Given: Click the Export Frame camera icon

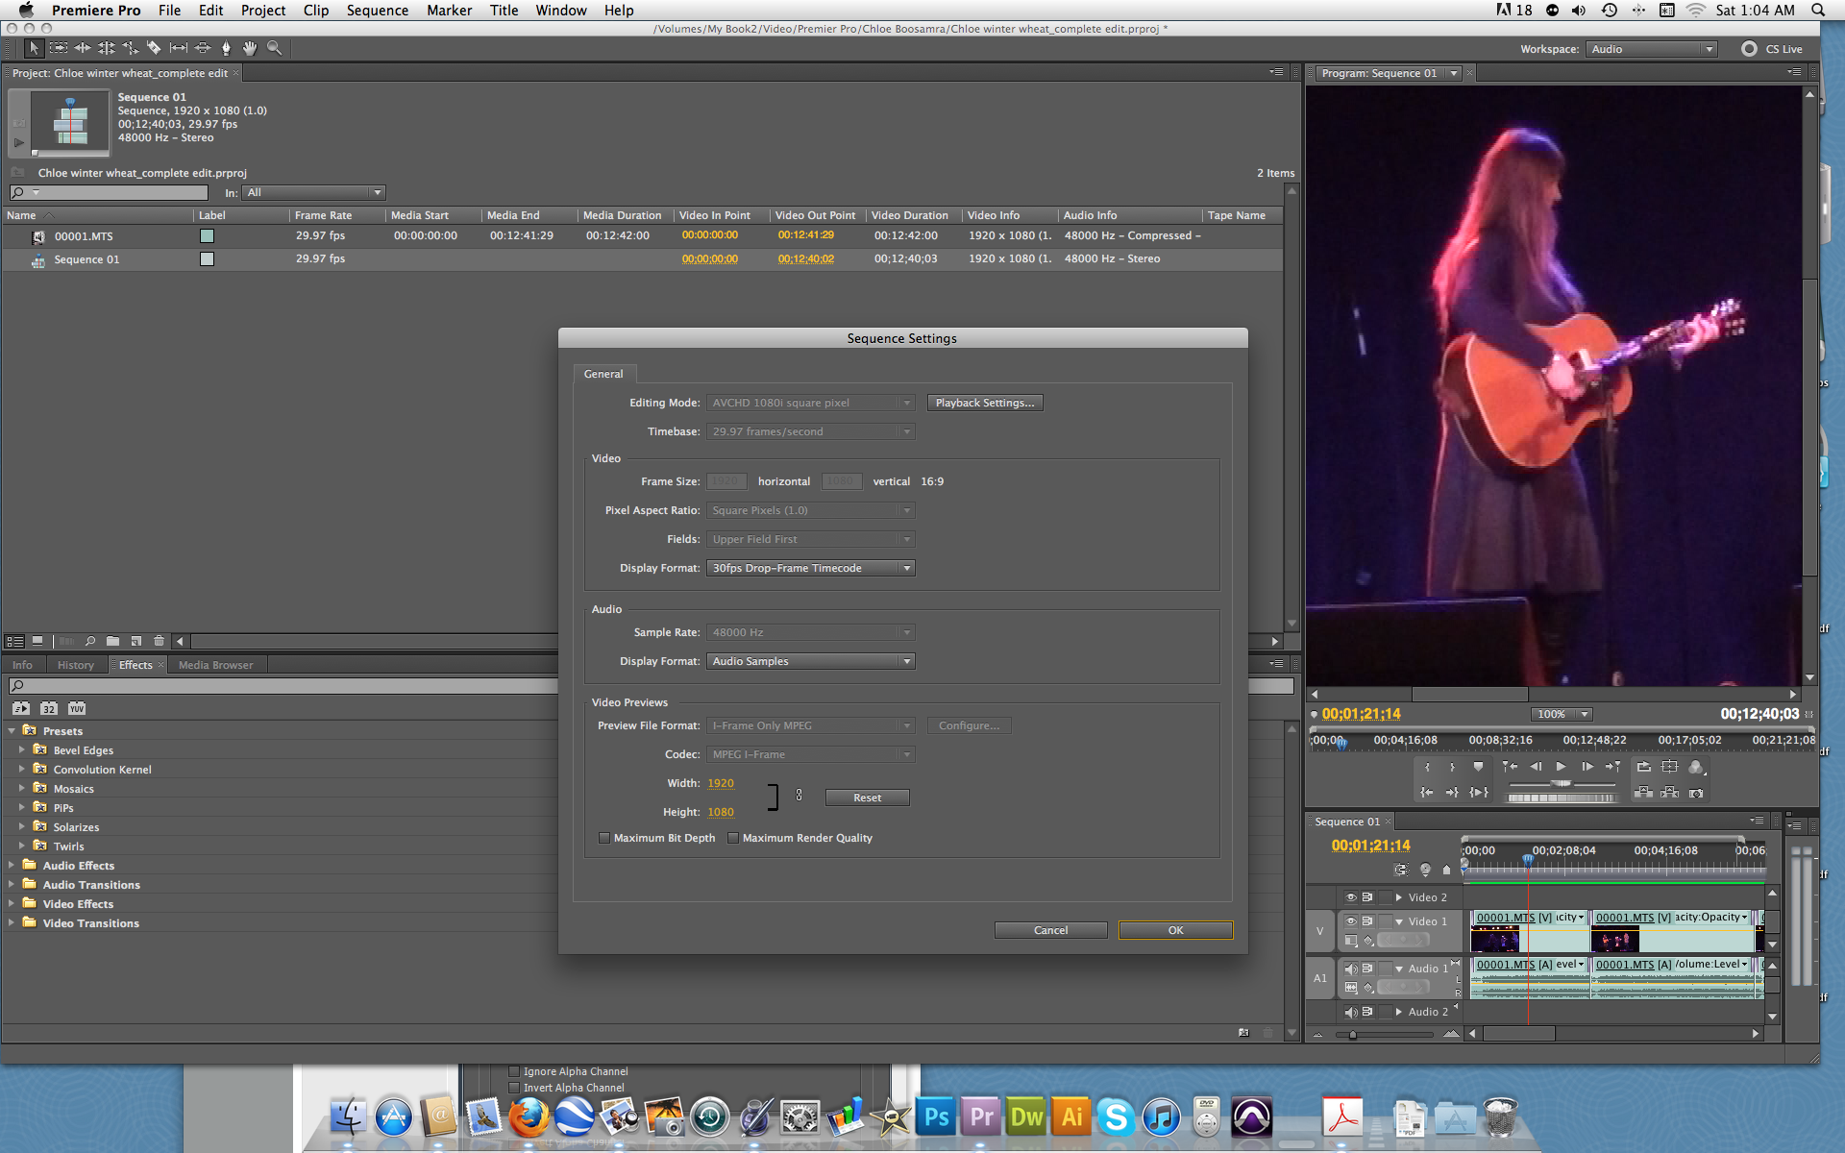Looking at the screenshot, I should (x=1696, y=793).
